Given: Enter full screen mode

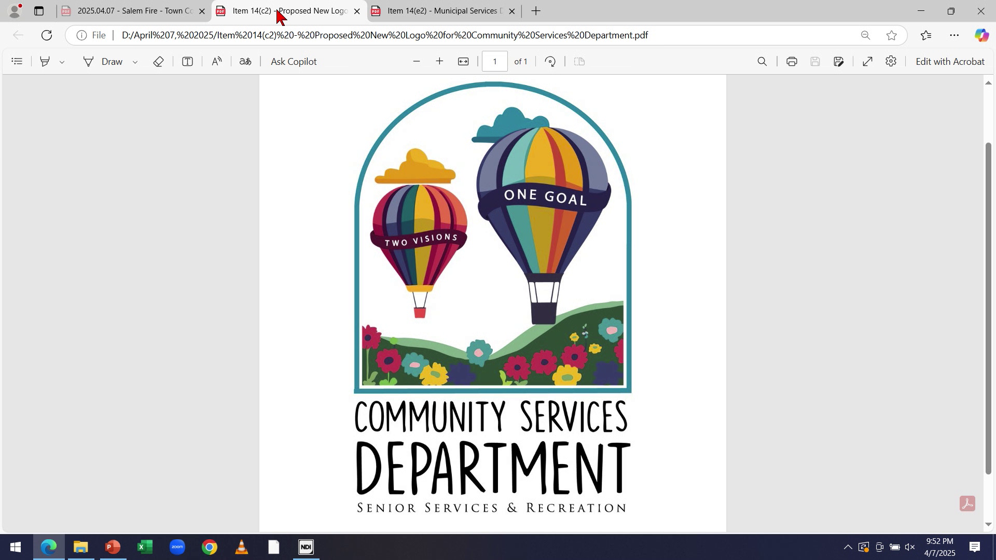Looking at the screenshot, I should coord(867,61).
